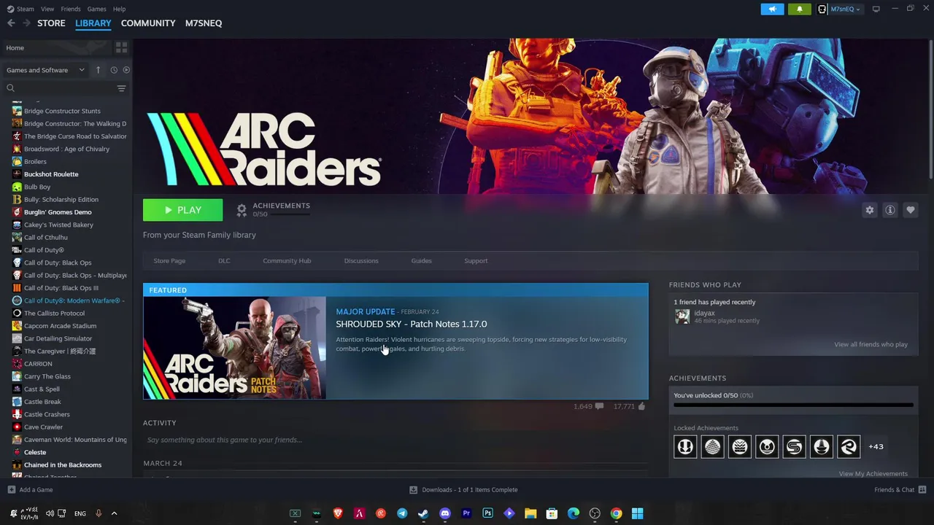Open Discord from the taskbar
This screenshot has width=934, height=525.
click(445, 513)
